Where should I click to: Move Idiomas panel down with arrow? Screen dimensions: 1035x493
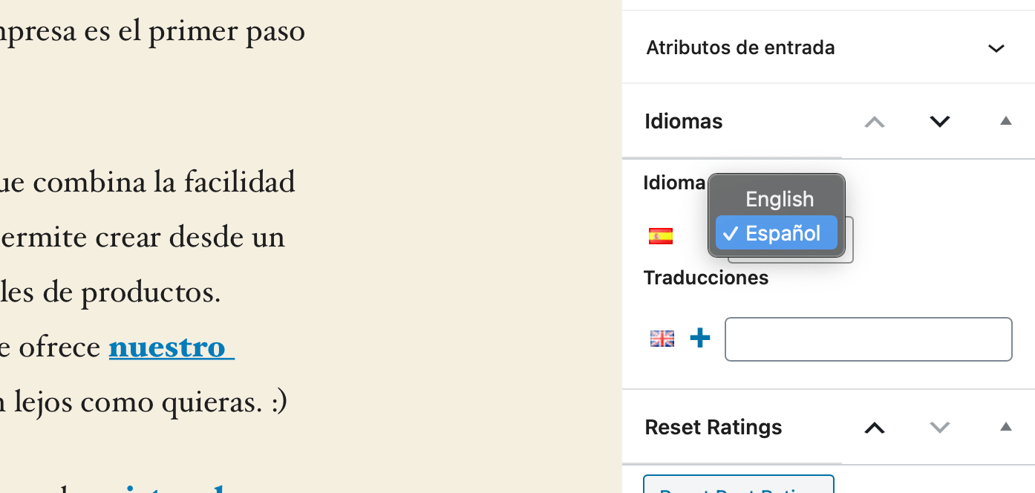940,122
